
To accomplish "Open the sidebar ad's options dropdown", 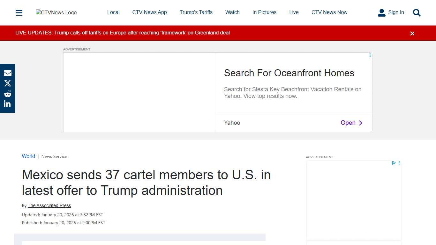I will [399, 163].
